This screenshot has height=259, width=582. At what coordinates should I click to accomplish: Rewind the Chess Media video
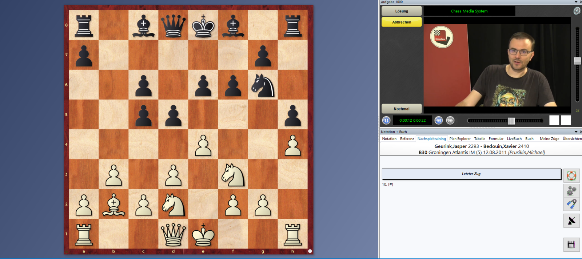point(439,120)
